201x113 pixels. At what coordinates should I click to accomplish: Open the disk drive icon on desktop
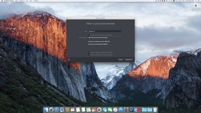(x=196, y=5)
